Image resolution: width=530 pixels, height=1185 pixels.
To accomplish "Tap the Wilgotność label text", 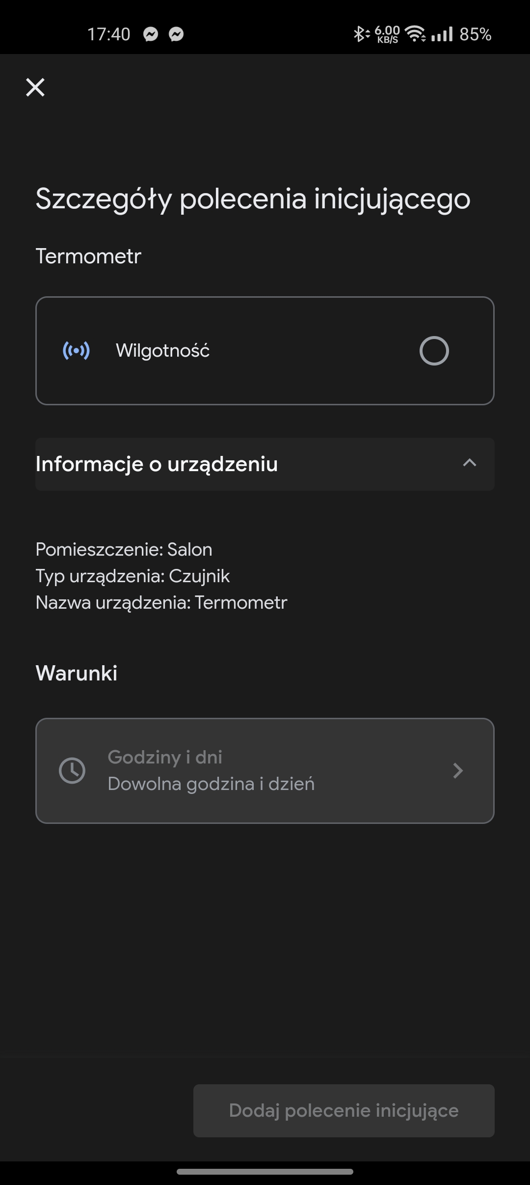I will [x=162, y=351].
